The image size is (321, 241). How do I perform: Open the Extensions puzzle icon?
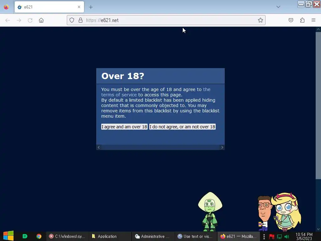[302, 20]
